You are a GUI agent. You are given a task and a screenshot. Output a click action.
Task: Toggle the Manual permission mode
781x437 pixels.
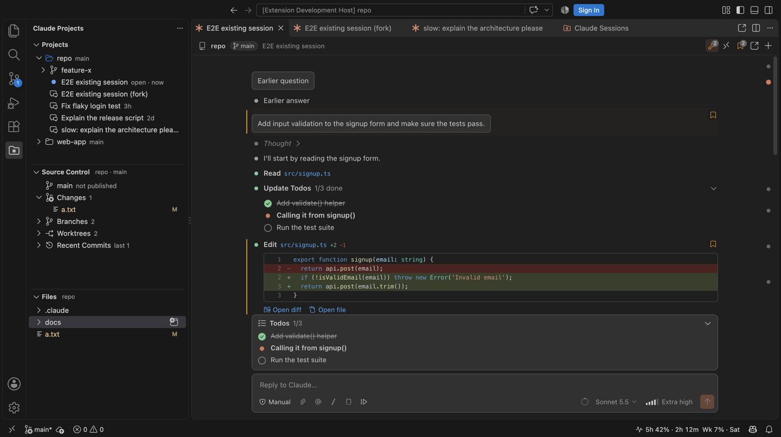click(275, 402)
